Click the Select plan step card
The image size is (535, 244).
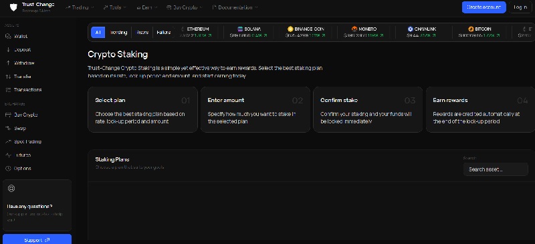(142, 109)
